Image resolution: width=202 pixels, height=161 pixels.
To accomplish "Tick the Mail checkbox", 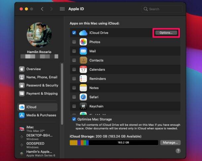I will [x=74, y=51].
